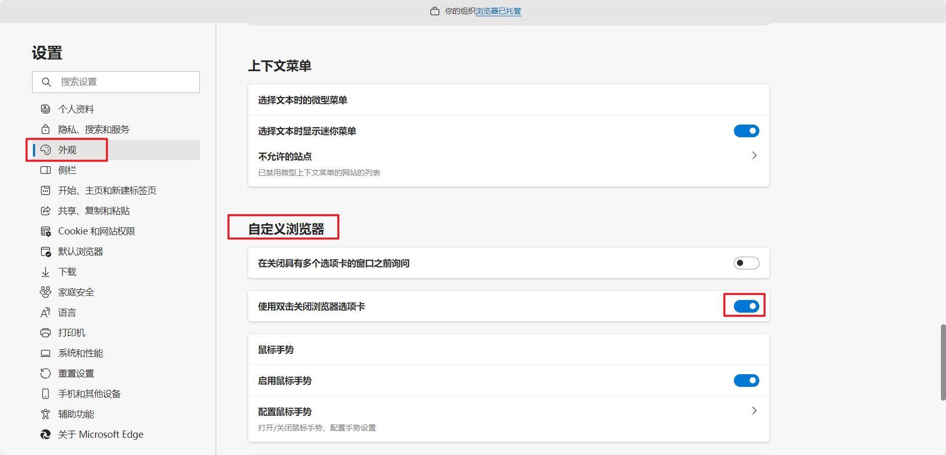Open 下载 settings page
Viewport: 946px width, 455px height.
pos(116,271)
